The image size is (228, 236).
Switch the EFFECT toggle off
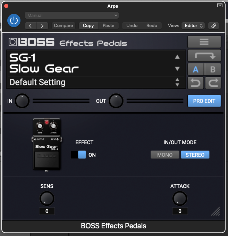pos(78,155)
